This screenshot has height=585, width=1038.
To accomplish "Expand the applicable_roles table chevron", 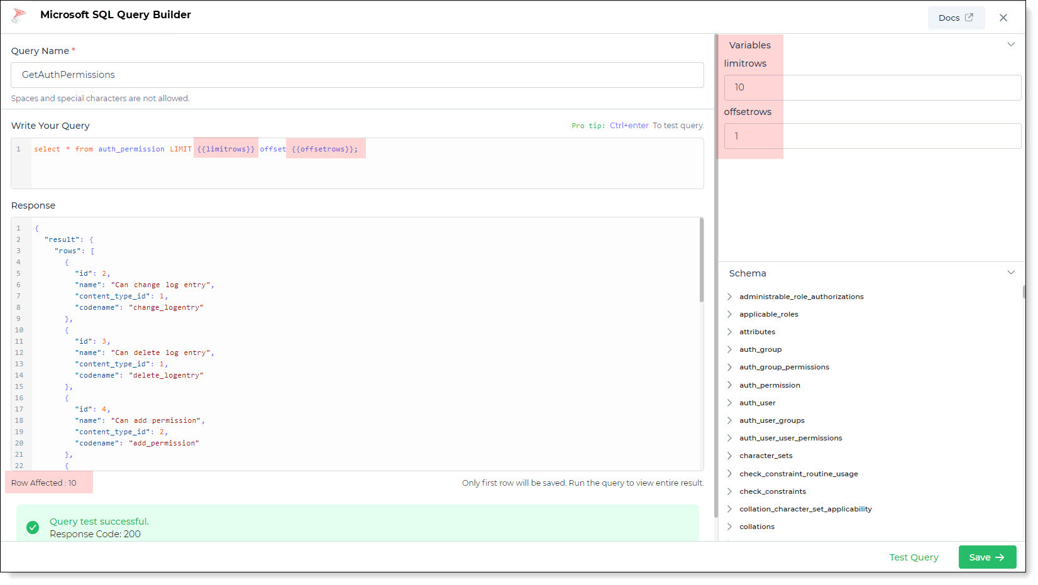I will [729, 314].
